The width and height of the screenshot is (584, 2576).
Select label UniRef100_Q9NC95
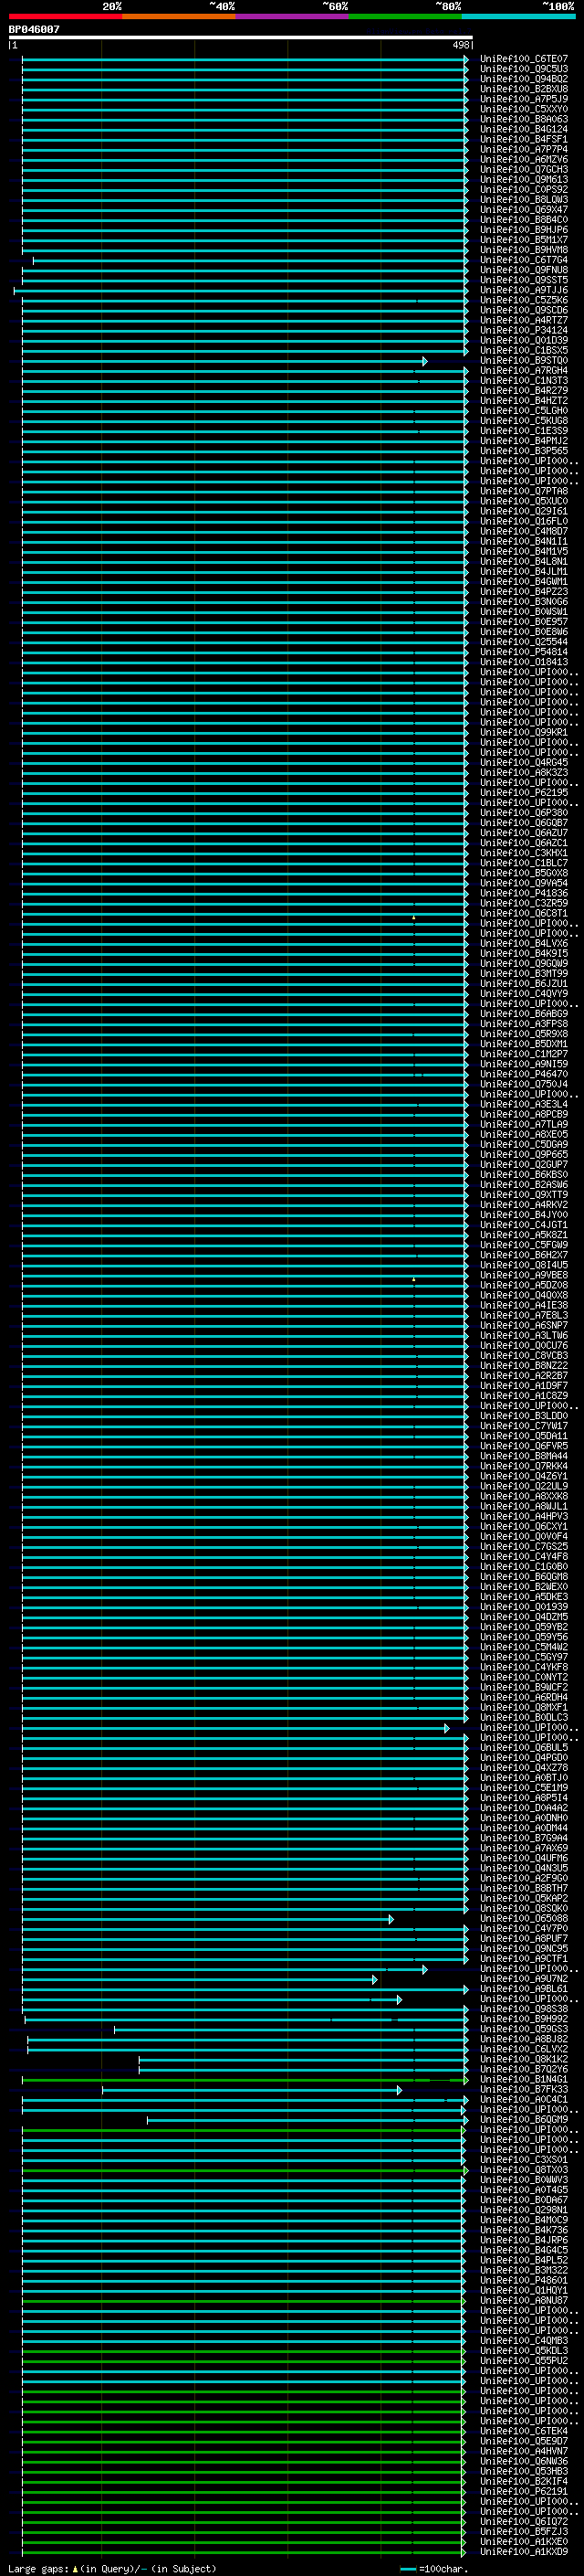click(523, 1948)
